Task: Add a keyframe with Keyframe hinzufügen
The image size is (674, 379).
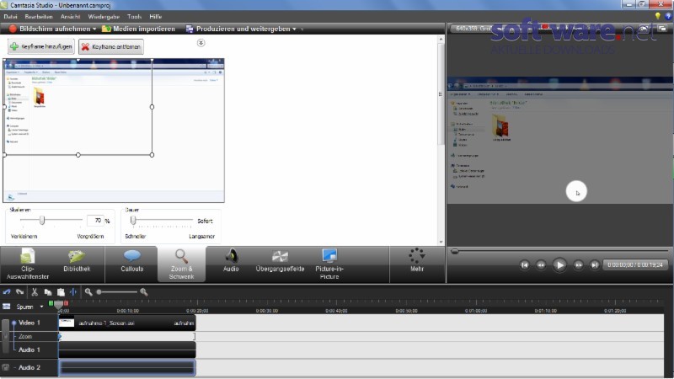Action: click(40, 46)
